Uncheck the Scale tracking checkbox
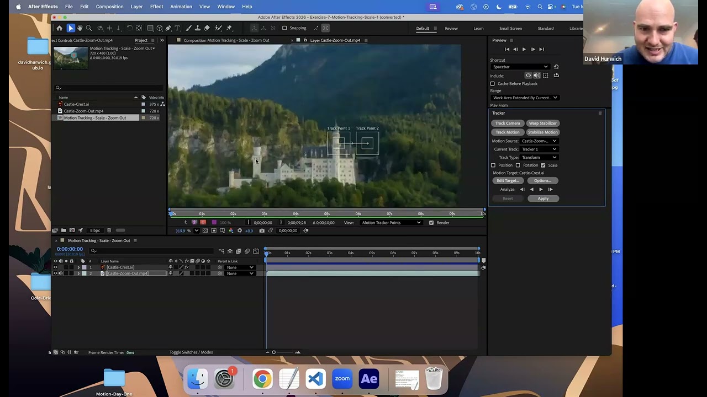Viewport: 707px width, 397px height. tap(543, 165)
